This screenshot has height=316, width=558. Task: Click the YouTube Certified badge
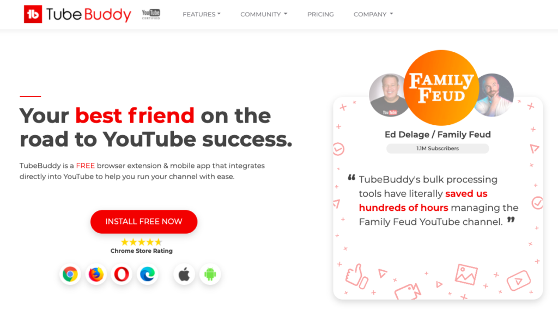[151, 14]
